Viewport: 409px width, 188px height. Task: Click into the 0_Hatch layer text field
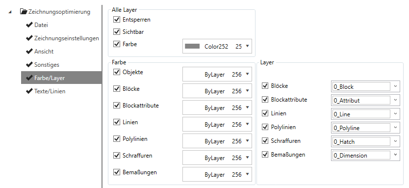[x=361, y=141]
